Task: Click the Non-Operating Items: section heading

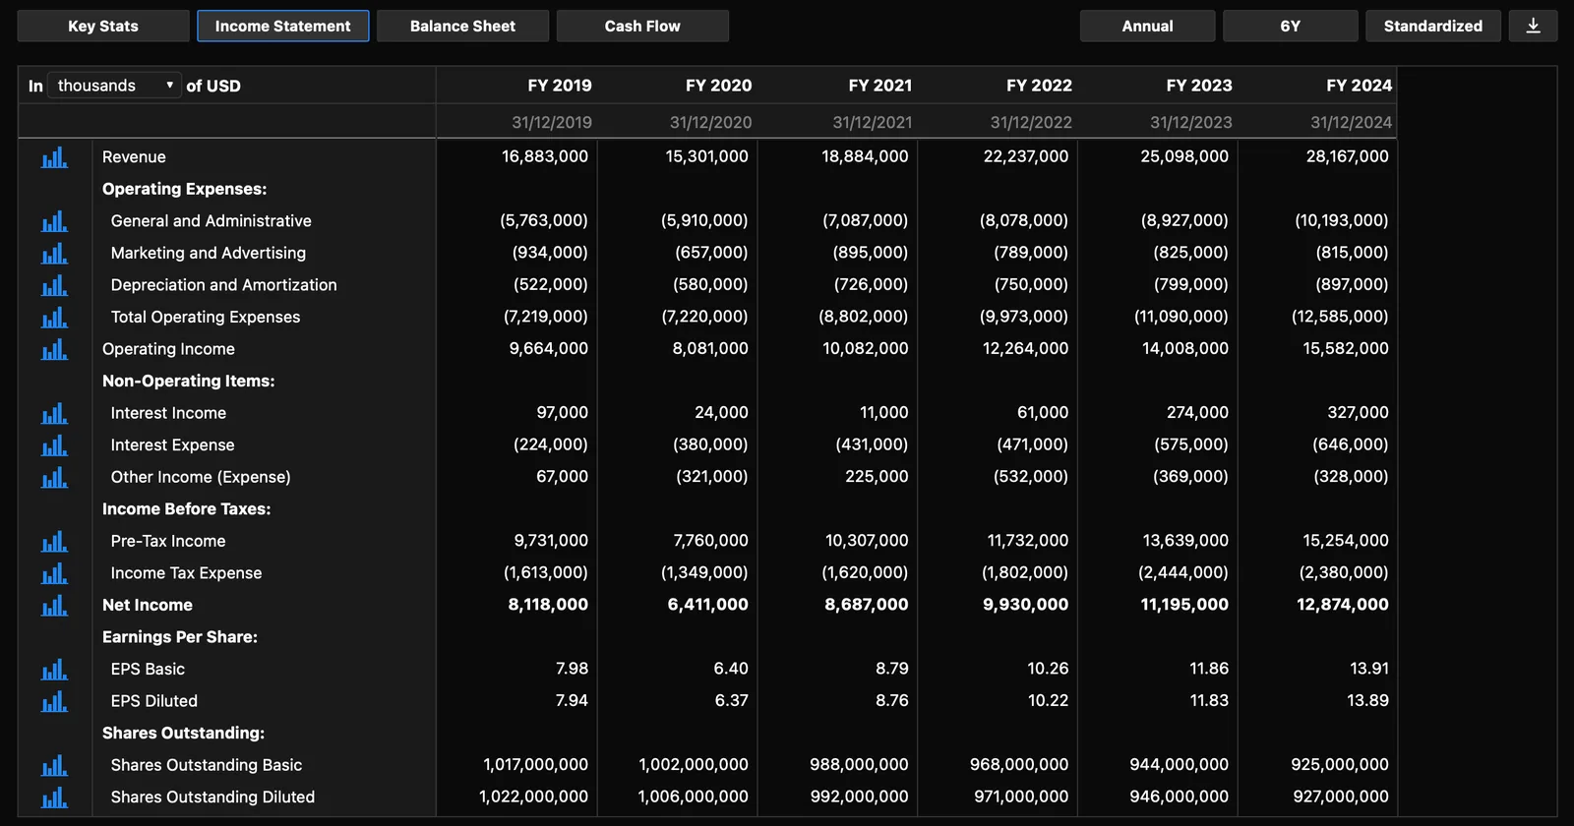Action: (189, 381)
